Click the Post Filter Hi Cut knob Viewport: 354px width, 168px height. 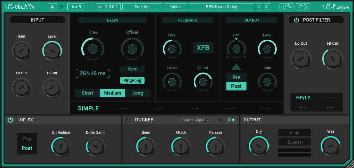[333, 59]
